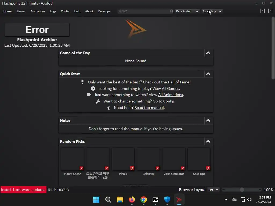This screenshot has height=206, width=275.
Task: Open the Browser Layout List dropdown
Action: click(x=213, y=190)
